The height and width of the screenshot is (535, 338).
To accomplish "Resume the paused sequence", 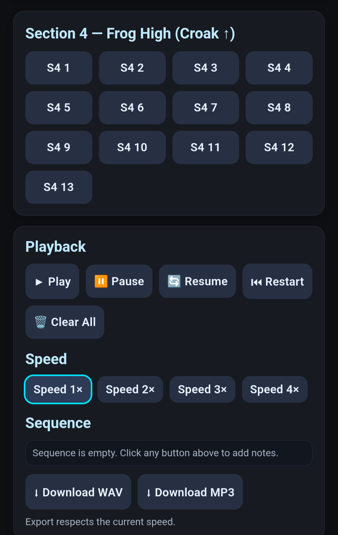I will tap(197, 281).
